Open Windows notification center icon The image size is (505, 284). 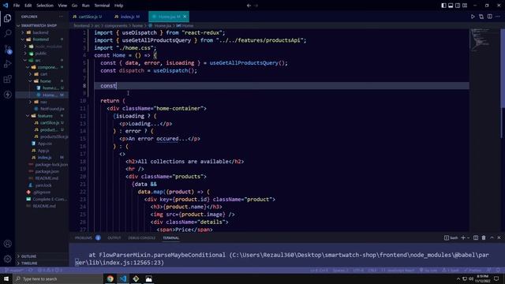click(x=496, y=278)
